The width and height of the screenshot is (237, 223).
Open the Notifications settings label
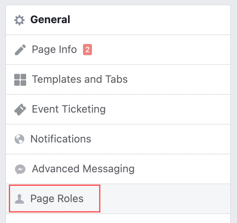[x=61, y=139]
